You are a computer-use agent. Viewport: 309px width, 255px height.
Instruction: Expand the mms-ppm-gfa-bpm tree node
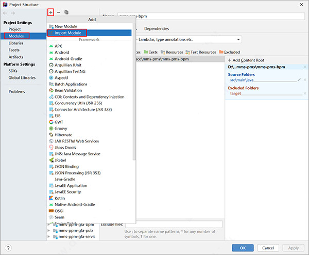tap(49, 225)
